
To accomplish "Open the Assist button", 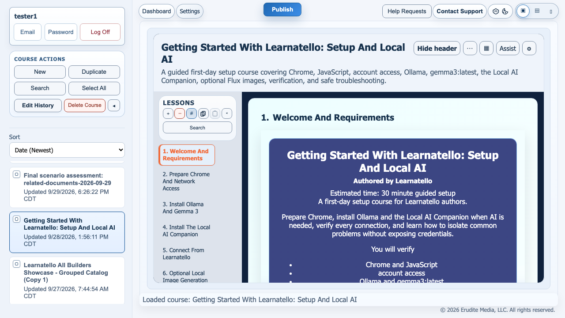I will point(508,48).
